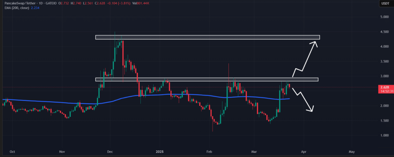Click the 2025 label on time axis
Viewport: 394px width, 157px height.
coord(159,152)
